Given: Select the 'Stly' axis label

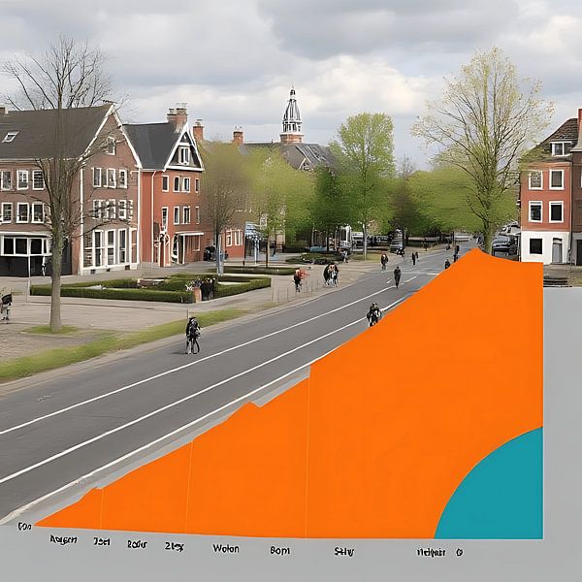Looking at the screenshot, I should click(x=343, y=551).
